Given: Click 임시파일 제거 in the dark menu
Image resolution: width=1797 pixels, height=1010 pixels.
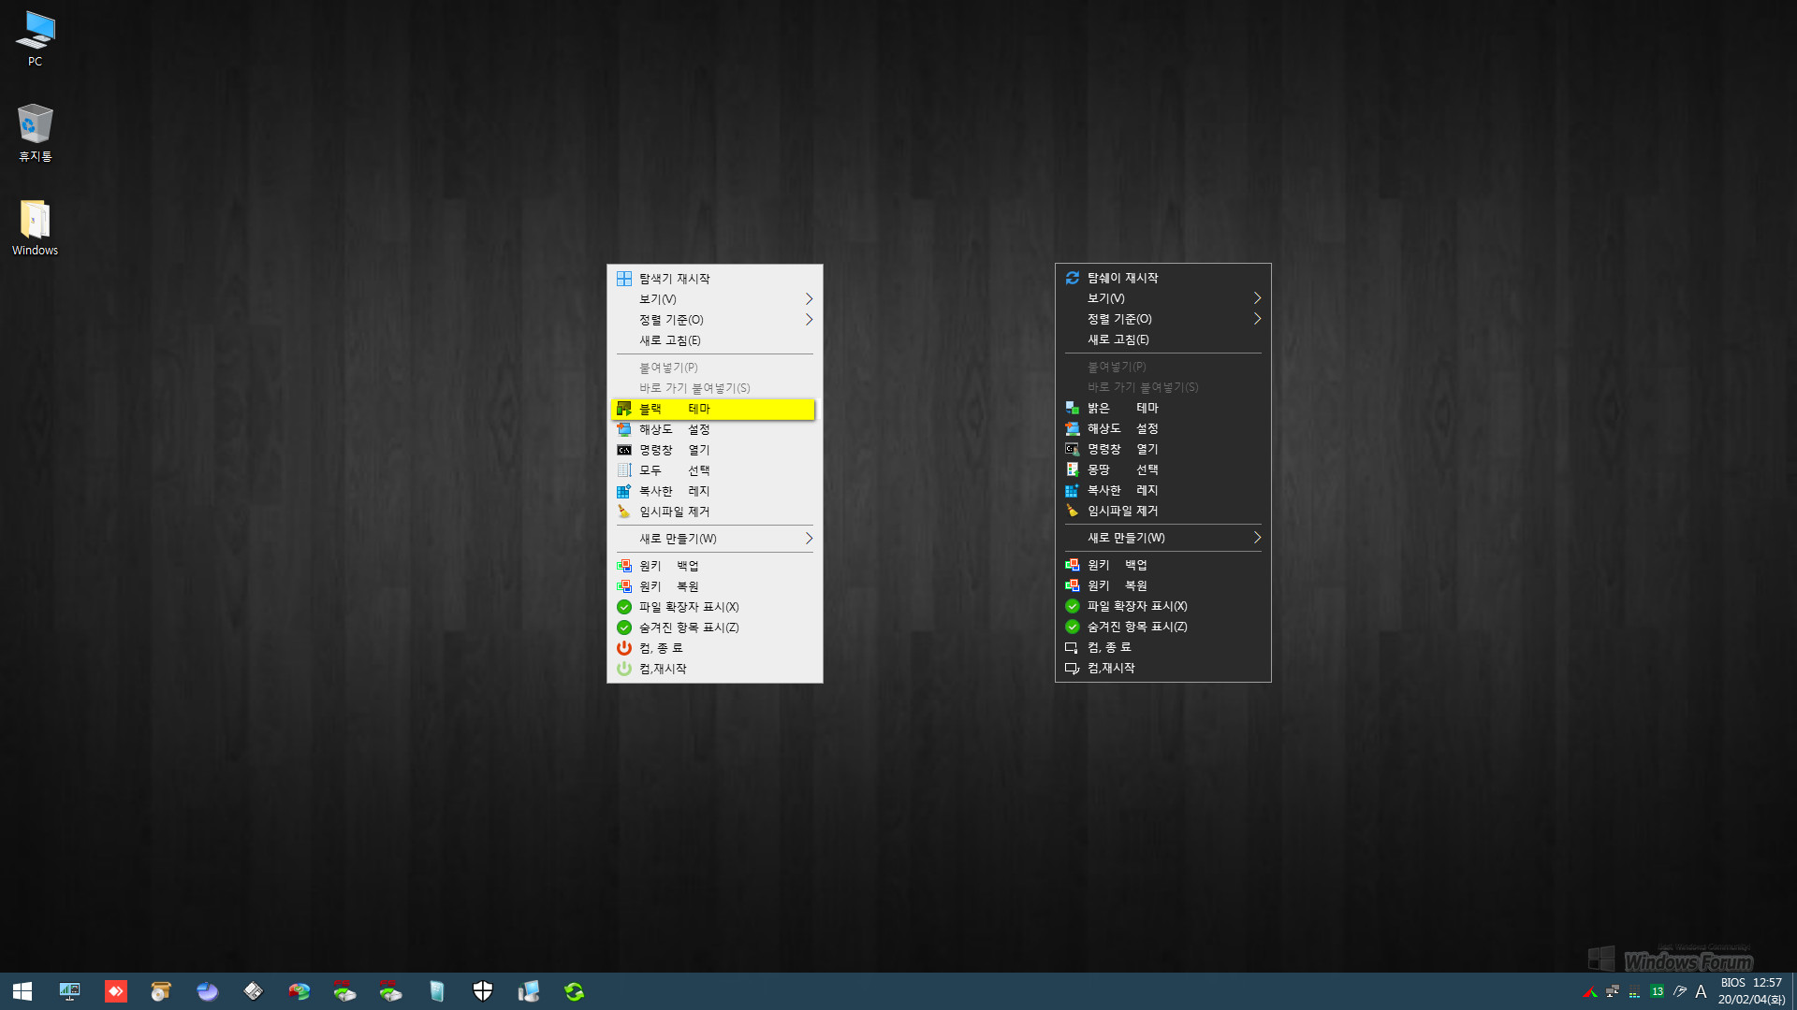Looking at the screenshot, I should click(1162, 511).
